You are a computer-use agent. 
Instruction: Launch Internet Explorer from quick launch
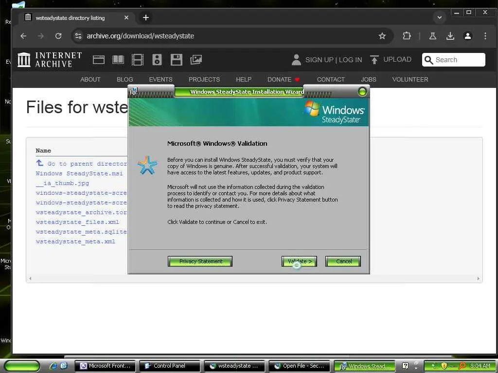pos(53,366)
